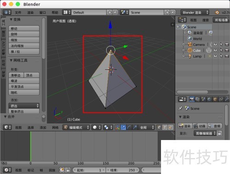Select the translate manipulator arrow icon
230x174 pixels.
123,127
